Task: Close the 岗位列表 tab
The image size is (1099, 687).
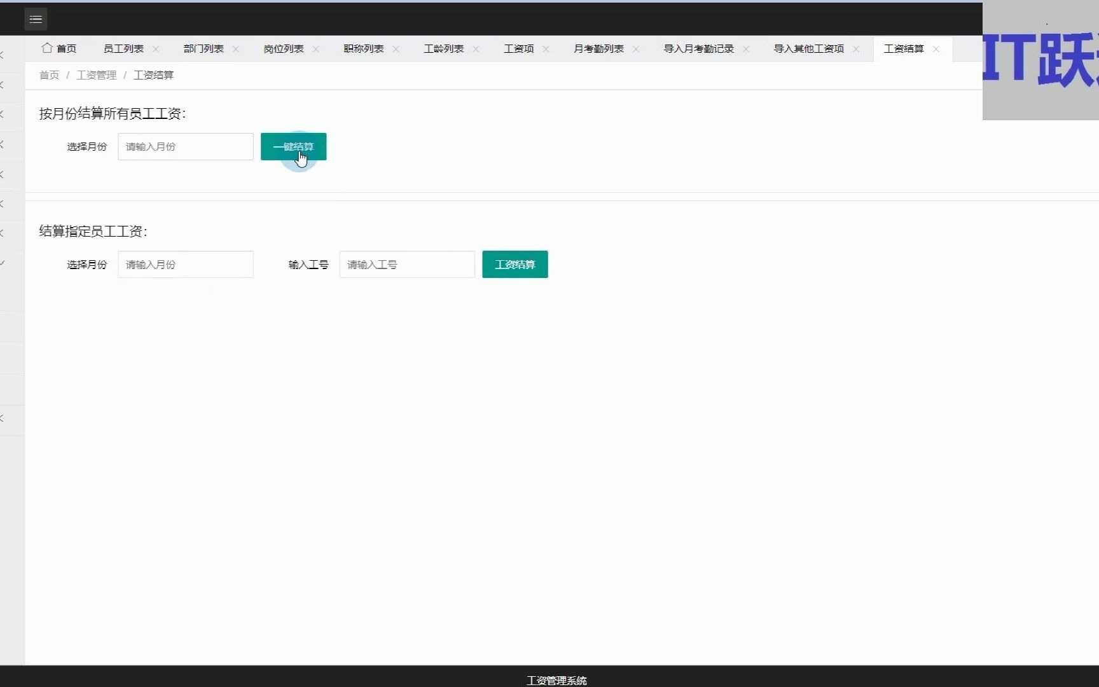Action: point(316,48)
